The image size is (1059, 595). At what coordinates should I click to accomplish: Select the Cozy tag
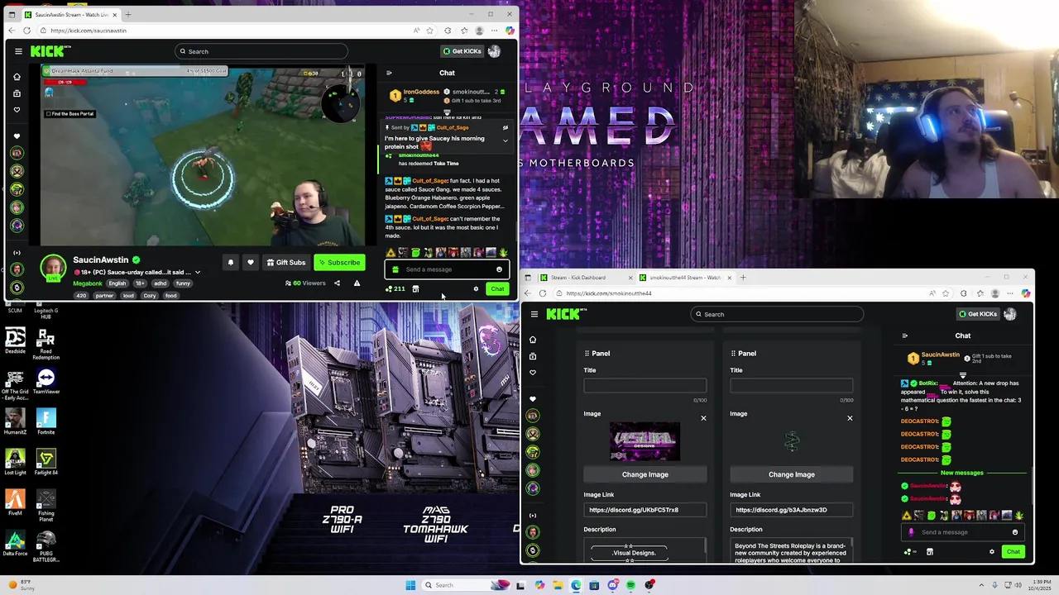[150, 296]
